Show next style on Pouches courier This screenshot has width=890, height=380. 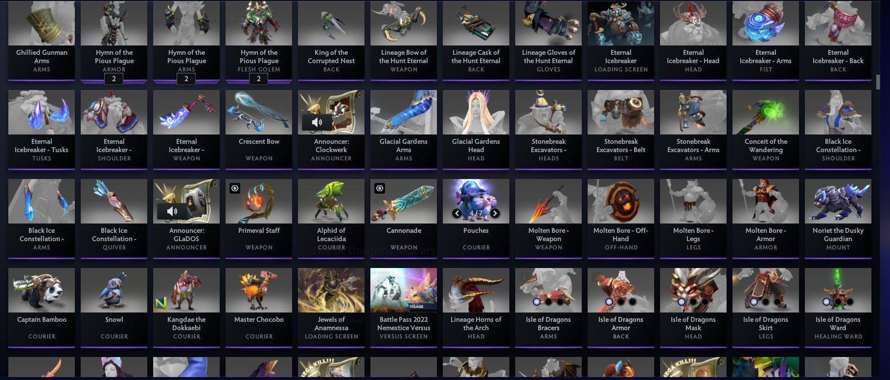(x=495, y=213)
